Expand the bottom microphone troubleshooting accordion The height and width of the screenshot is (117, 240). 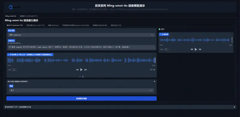coord(120,107)
